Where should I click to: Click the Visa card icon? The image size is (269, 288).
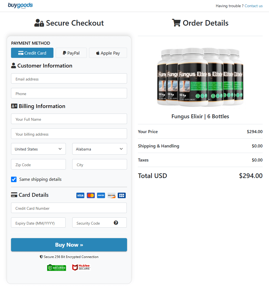(x=80, y=195)
